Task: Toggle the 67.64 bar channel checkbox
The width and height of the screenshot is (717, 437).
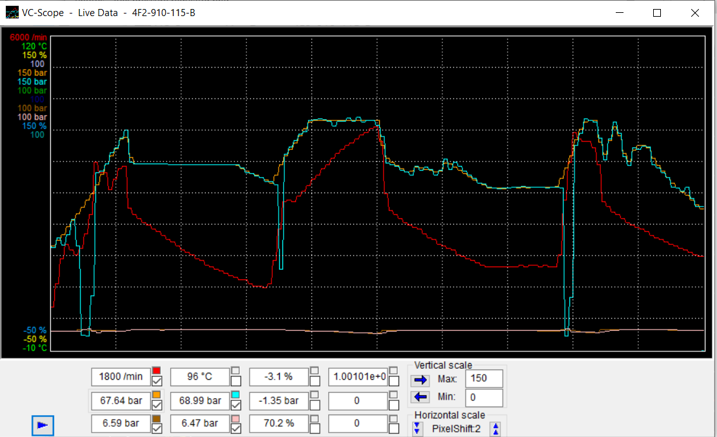Action: 157,405
